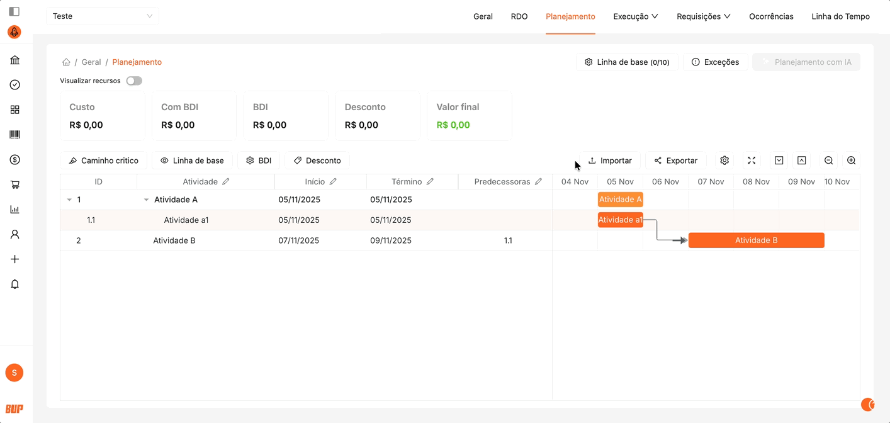Toggle the Visualizar recursos switch
890x423 pixels.
[x=134, y=81]
